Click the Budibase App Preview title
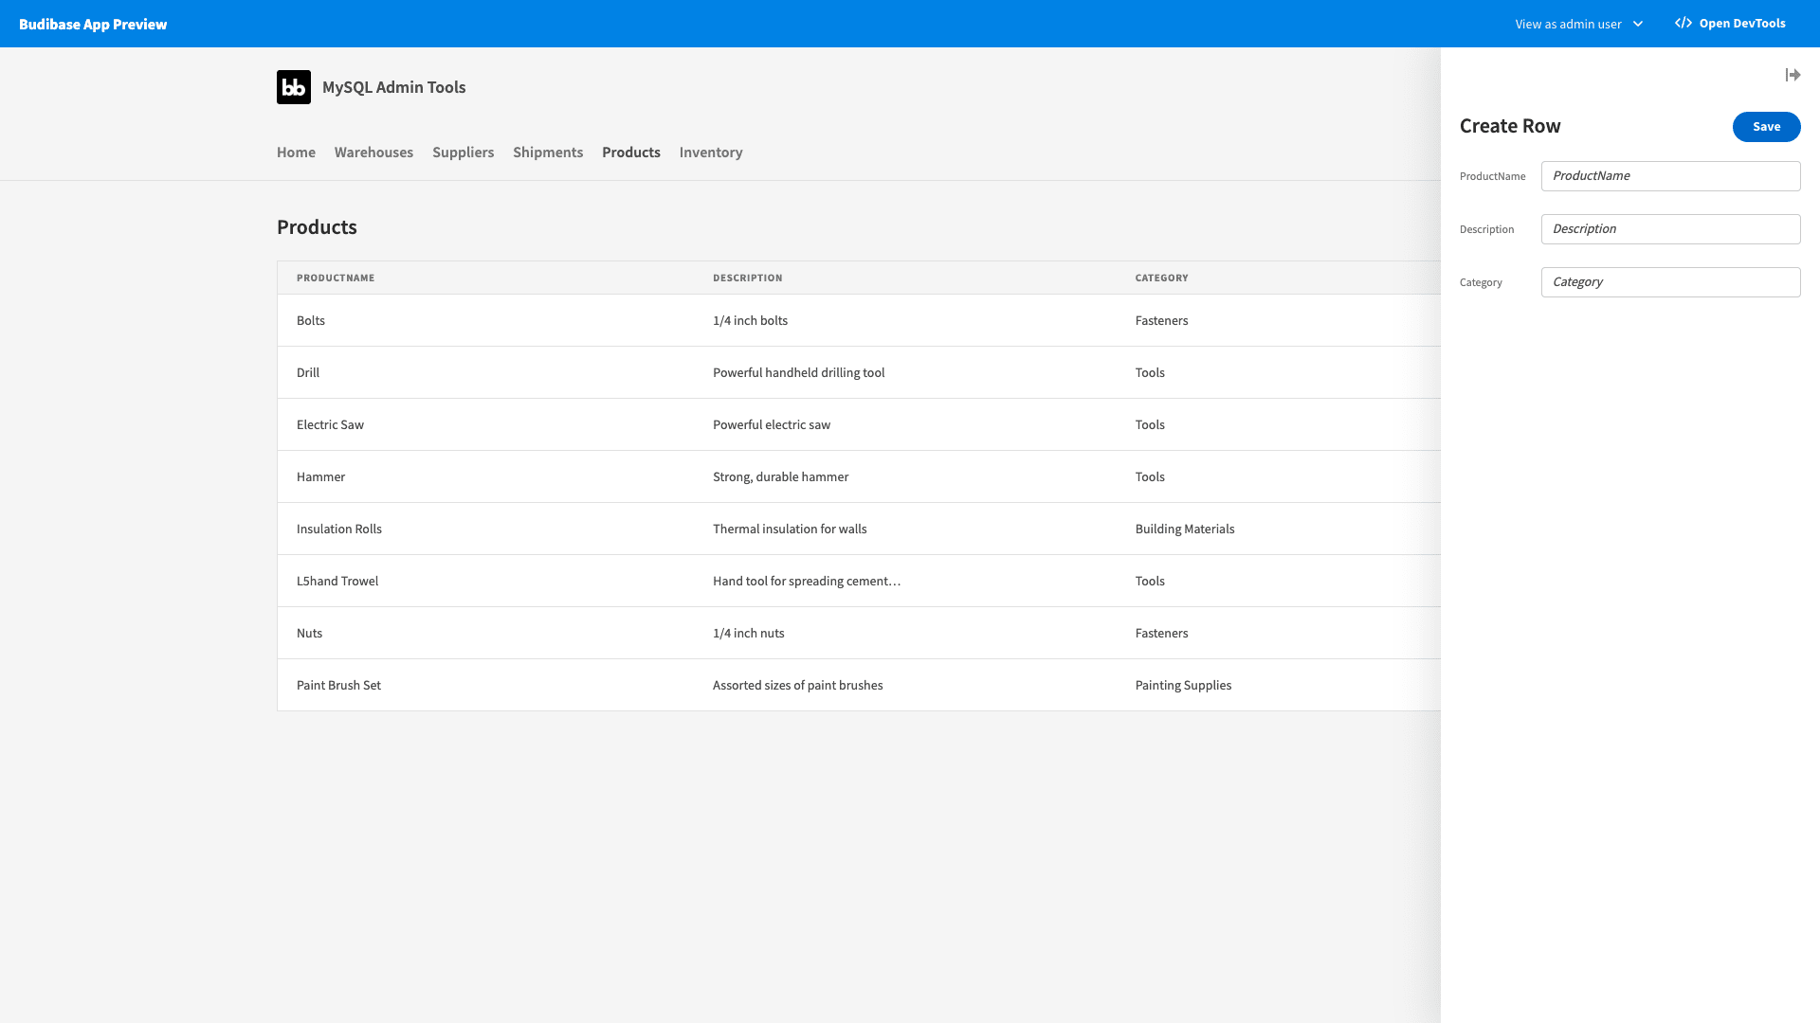The width and height of the screenshot is (1820, 1023). click(93, 25)
